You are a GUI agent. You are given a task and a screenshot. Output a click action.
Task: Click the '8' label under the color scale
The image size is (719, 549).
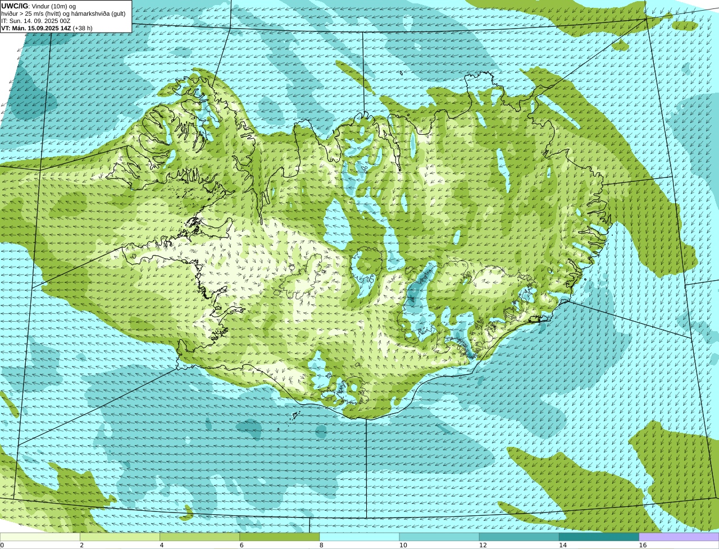click(x=321, y=545)
